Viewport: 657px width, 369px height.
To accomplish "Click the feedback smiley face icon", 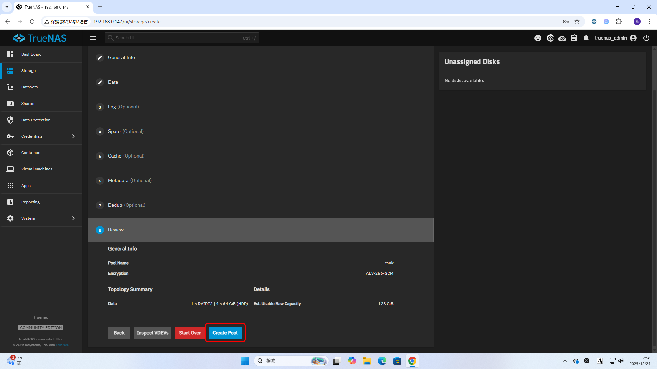I will [x=538, y=38].
